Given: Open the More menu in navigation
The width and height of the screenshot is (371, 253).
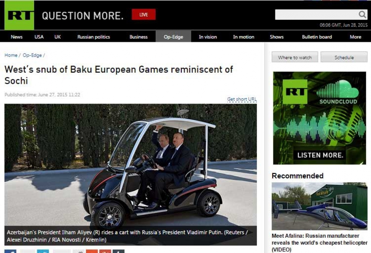Looking at the screenshot, I should 355,37.
